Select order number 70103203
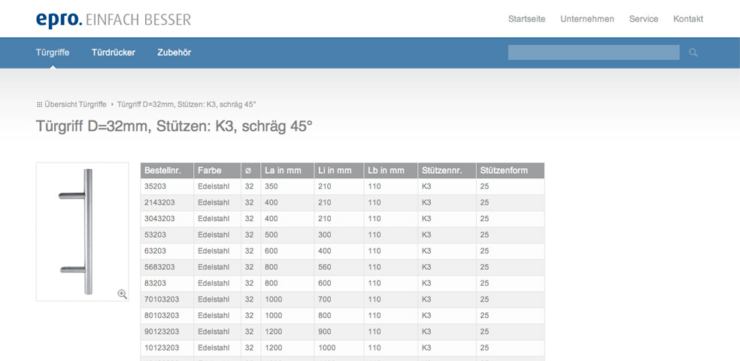Viewport: 740px width, 361px height. (x=162, y=299)
